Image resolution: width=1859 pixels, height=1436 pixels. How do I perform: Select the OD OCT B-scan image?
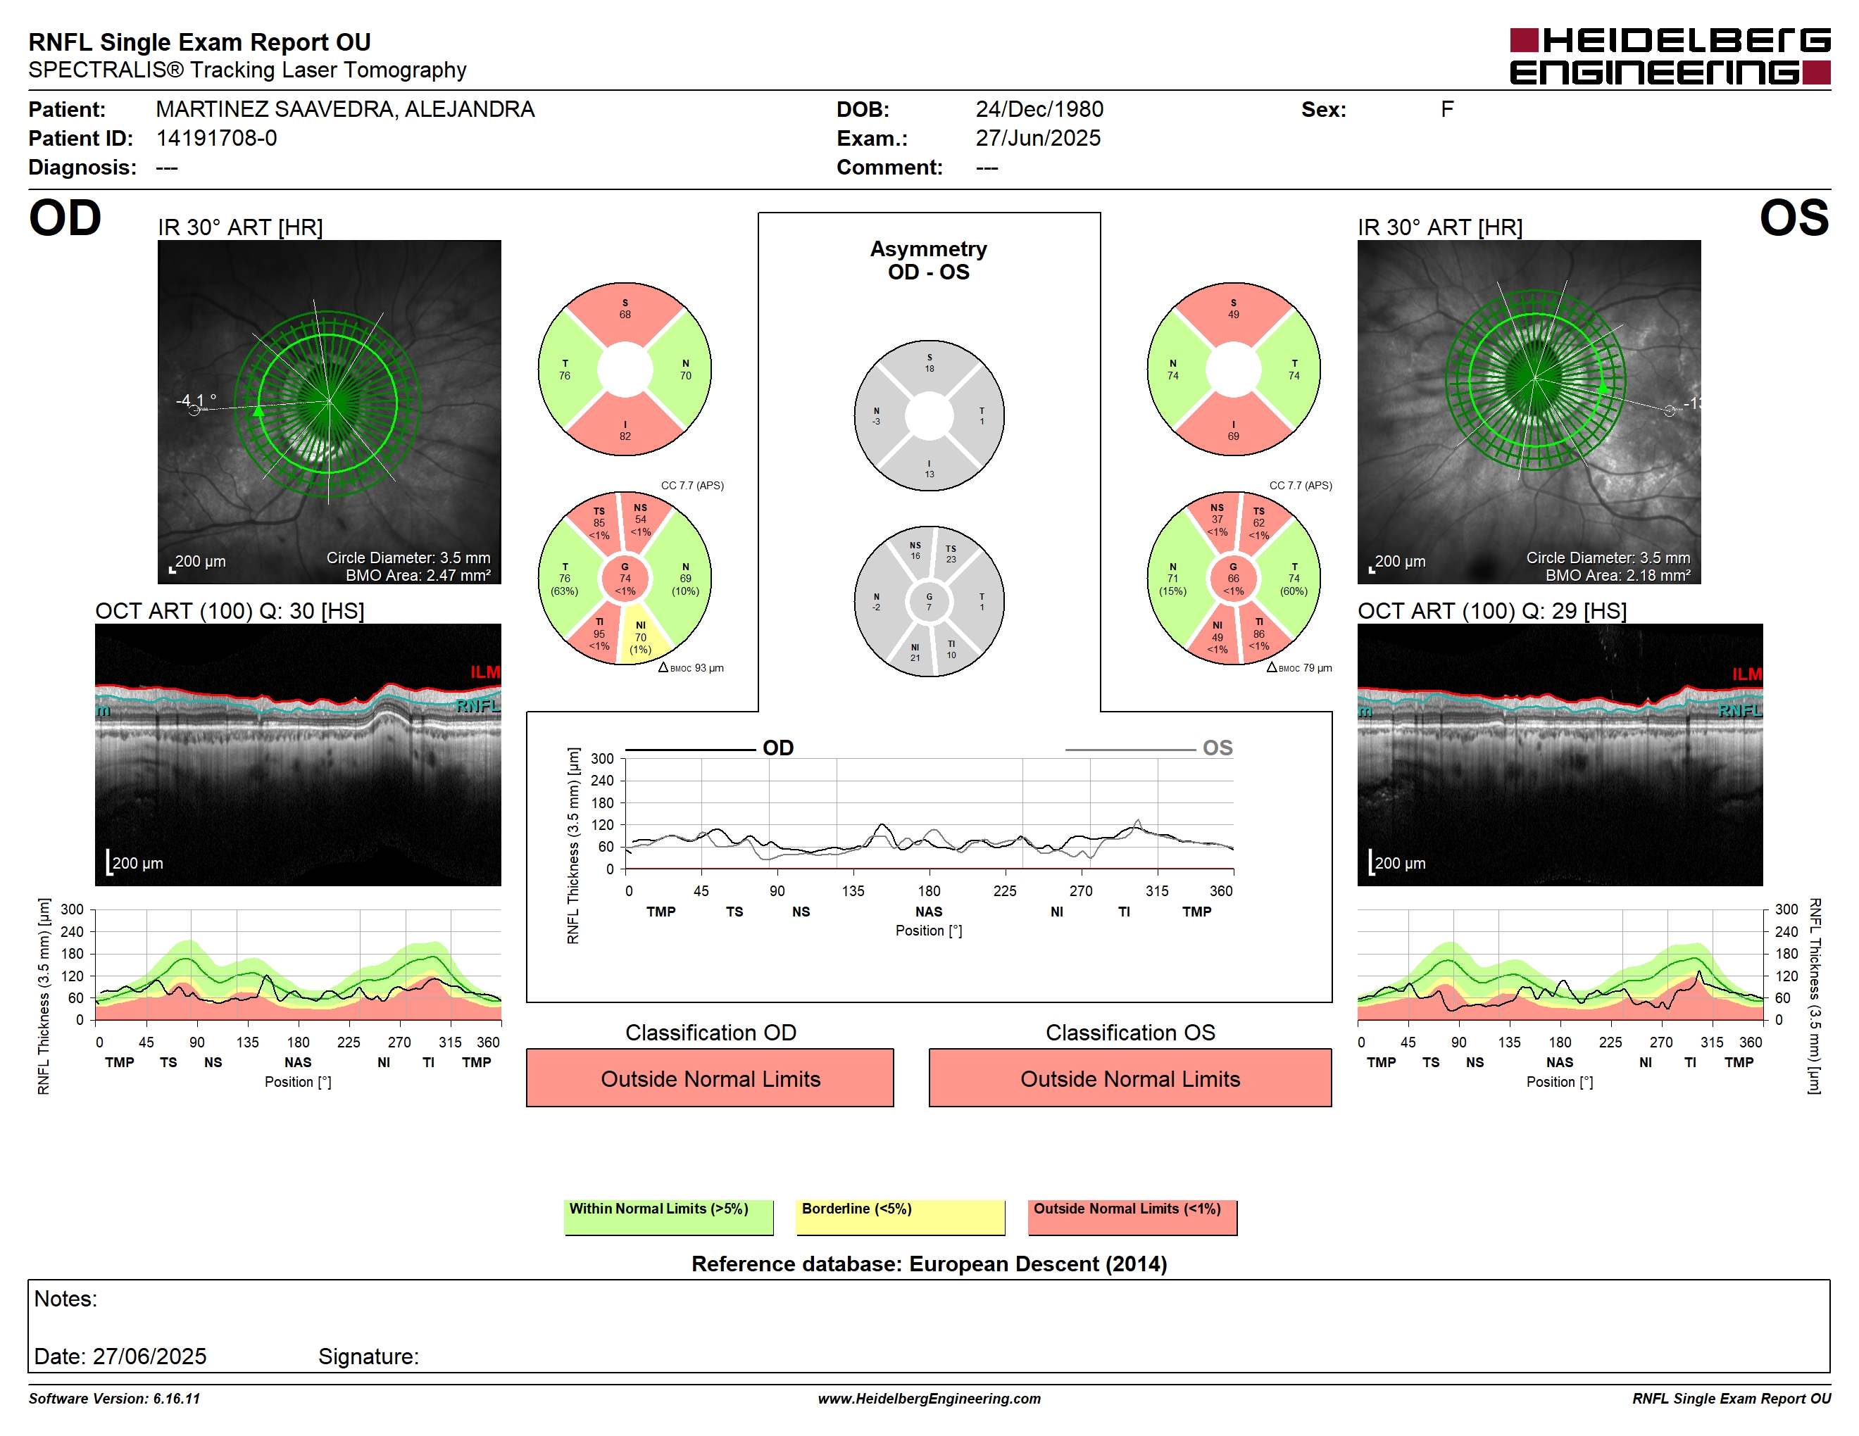point(298,755)
